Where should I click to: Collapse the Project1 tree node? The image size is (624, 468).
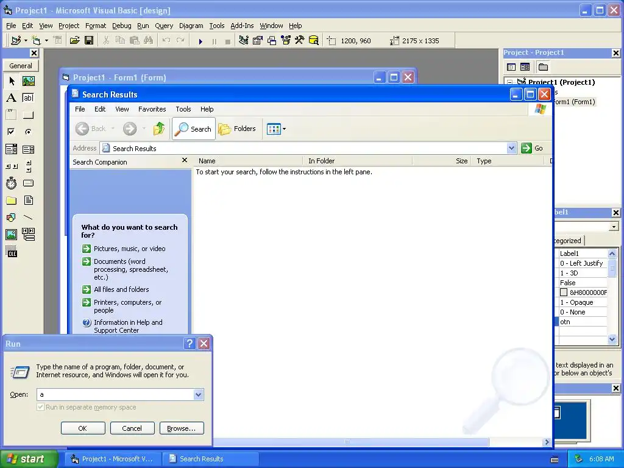(x=510, y=82)
